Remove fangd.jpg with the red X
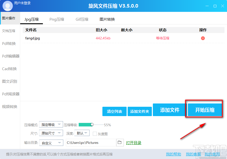227x159 pixels. pyautogui.click(x=203, y=38)
